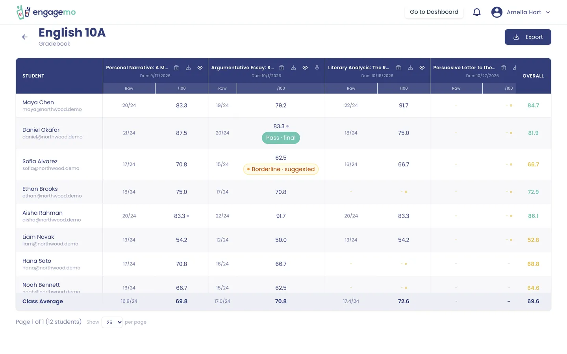Click the class average overall 69.6

pyautogui.click(x=533, y=301)
